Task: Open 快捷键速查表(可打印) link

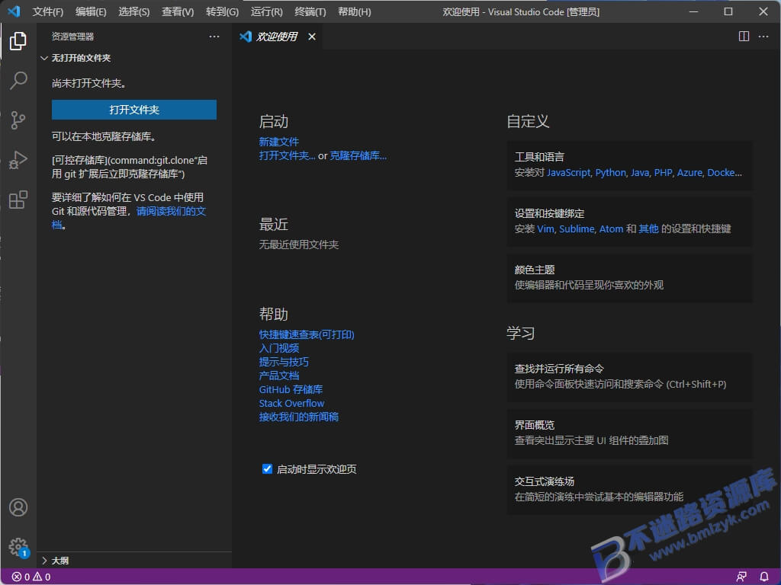Action: click(307, 334)
